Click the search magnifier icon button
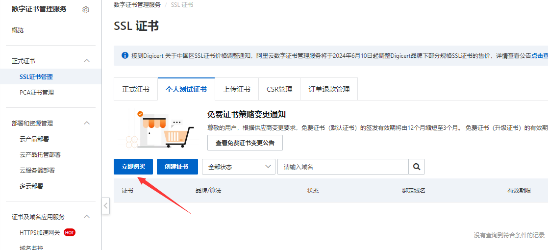This screenshot has height=250, width=548. [x=417, y=167]
